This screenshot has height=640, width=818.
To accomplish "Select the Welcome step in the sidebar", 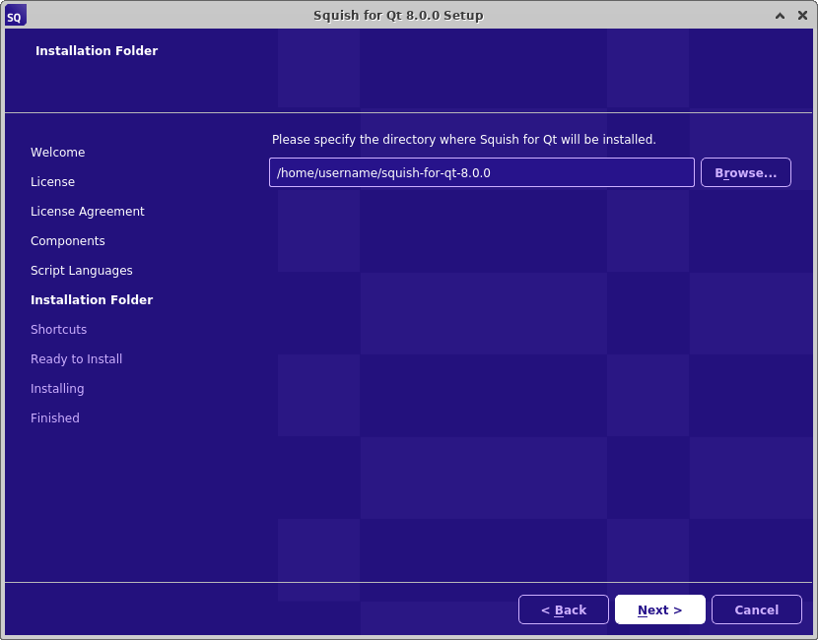I will coord(57,152).
